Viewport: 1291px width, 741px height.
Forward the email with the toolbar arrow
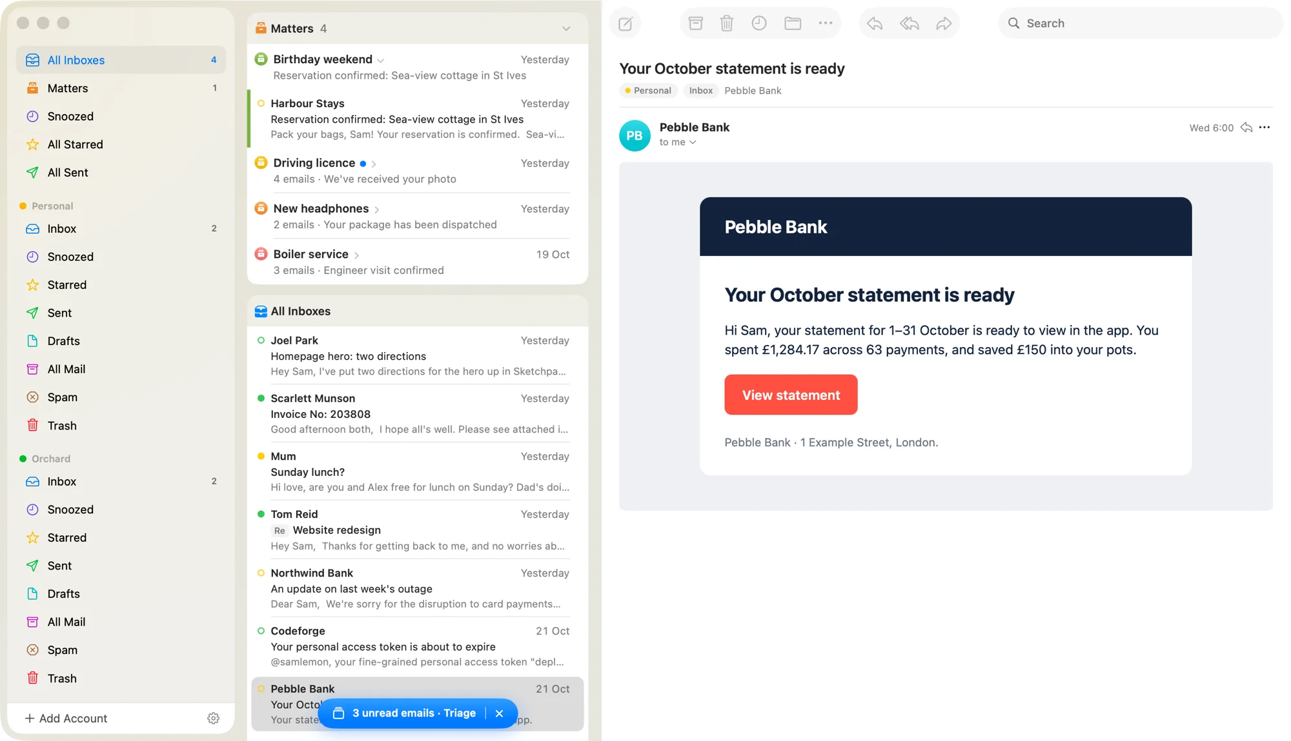pyautogui.click(x=943, y=23)
